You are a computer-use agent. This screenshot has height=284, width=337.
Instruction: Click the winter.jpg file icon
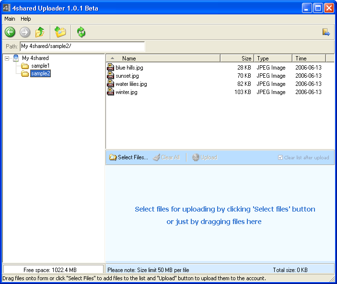pos(110,92)
